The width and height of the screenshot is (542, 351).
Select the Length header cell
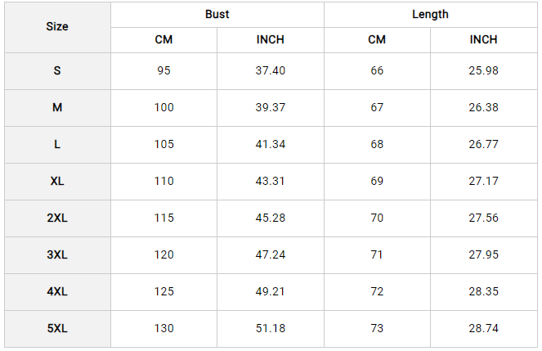430,15
